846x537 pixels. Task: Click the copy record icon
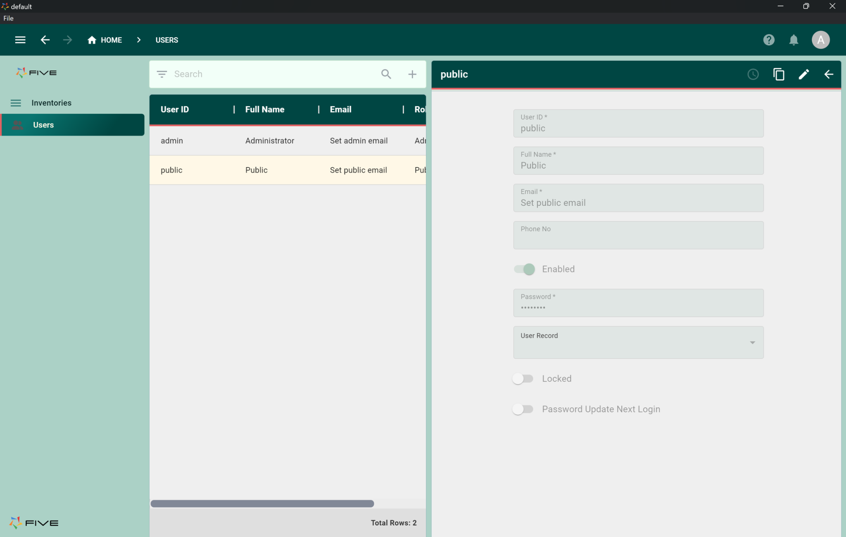tap(778, 74)
